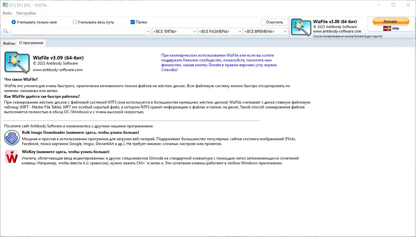Click the yellow Donate button
This screenshot has height=237, width=416.
pyautogui.click(x=391, y=22)
